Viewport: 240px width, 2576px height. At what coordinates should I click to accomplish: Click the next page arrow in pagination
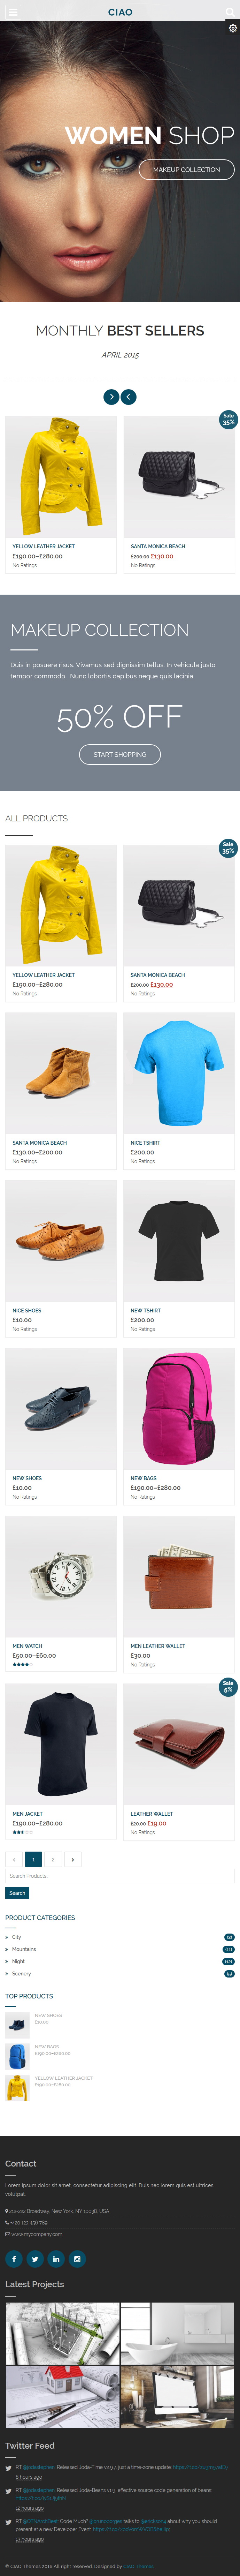(x=73, y=1859)
